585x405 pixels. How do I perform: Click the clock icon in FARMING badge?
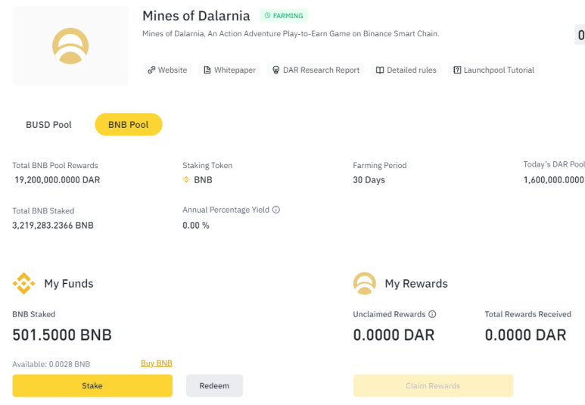point(267,16)
